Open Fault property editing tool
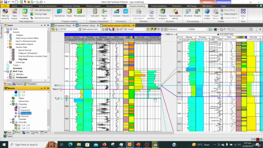Screen dimensions: 263x148 click(x=175, y=14)
